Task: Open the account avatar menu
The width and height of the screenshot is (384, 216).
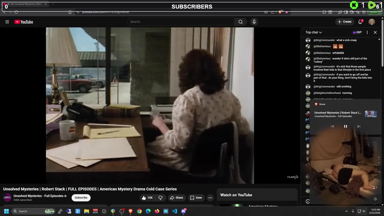Action: 372,22
